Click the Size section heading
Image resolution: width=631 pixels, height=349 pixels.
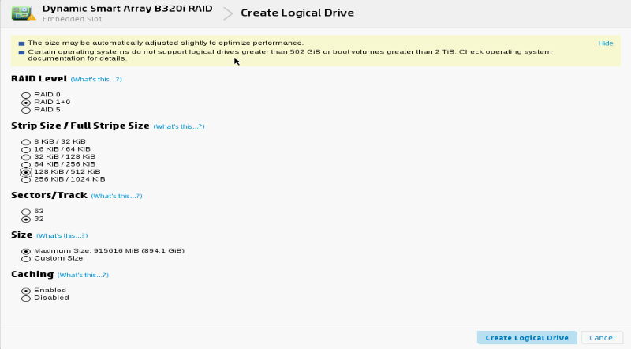pyautogui.click(x=22, y=235)
